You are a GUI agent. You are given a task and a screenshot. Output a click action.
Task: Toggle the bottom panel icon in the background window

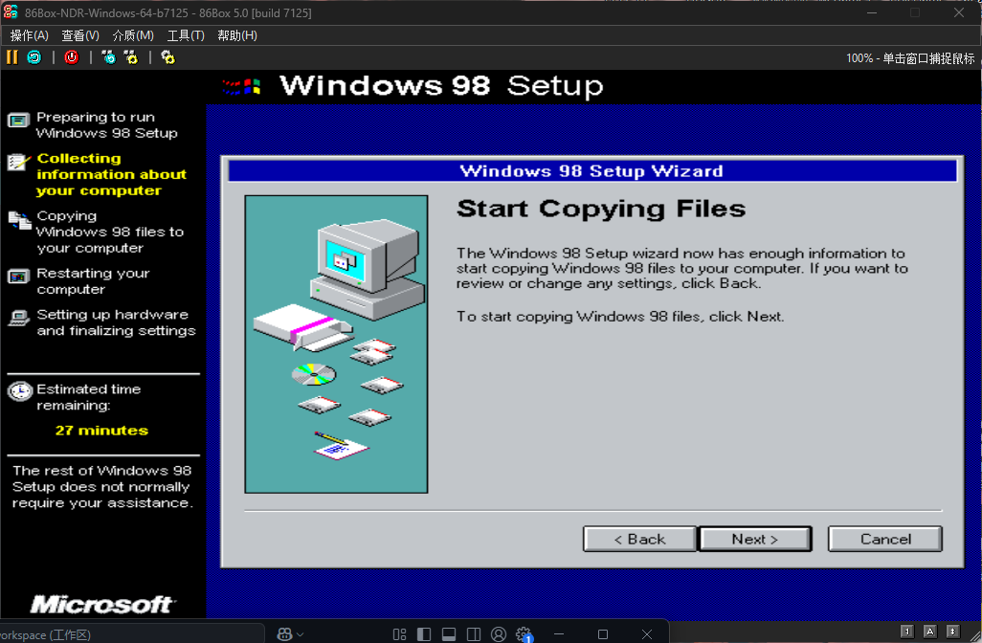point(449,634)
